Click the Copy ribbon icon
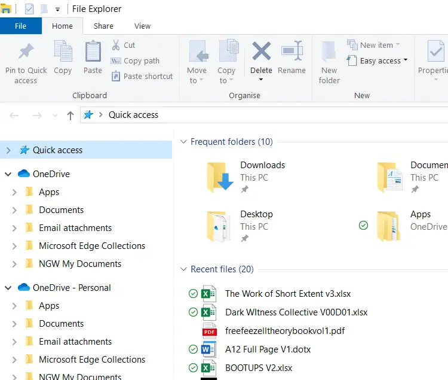 [x=63, y=51]
